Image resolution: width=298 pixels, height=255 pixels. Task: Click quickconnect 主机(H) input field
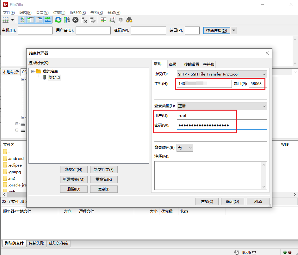(x=35, y=30)
